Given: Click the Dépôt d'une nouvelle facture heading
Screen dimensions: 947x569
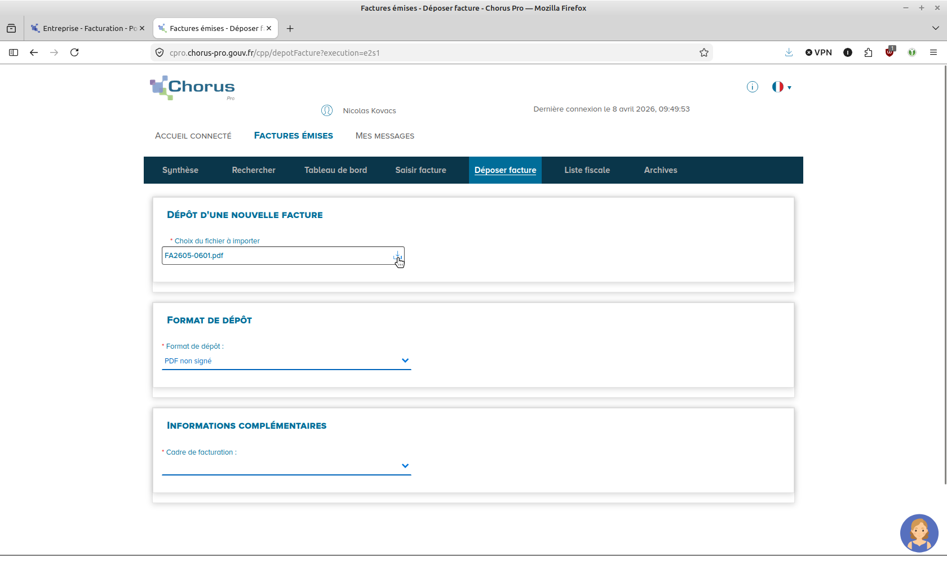Looking at the screenshot, I should [x=245, y=215].
